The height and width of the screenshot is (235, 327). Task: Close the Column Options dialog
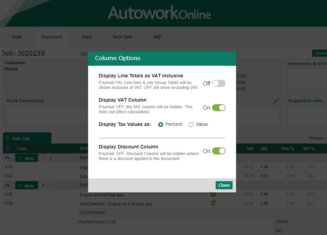224,185
